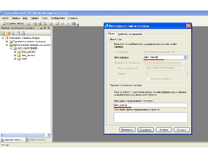The image size is (208, 156).
Task: Click the printer icon in the toolbar
Action: pos(67,23)
